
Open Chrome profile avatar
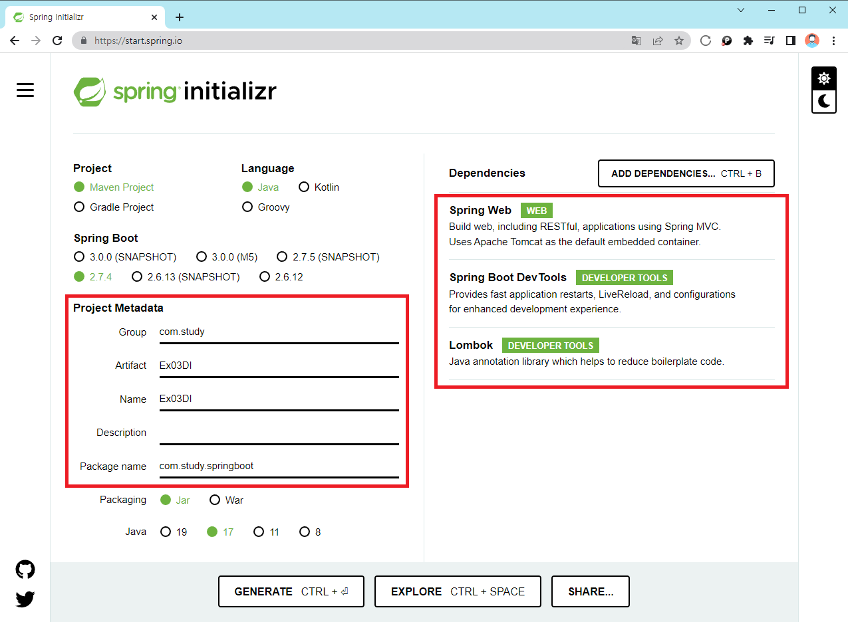(812, 41)
